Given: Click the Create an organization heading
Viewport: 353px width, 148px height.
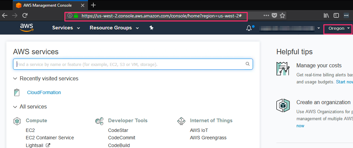Looking at the screenshot, I should tap(323, 102).
